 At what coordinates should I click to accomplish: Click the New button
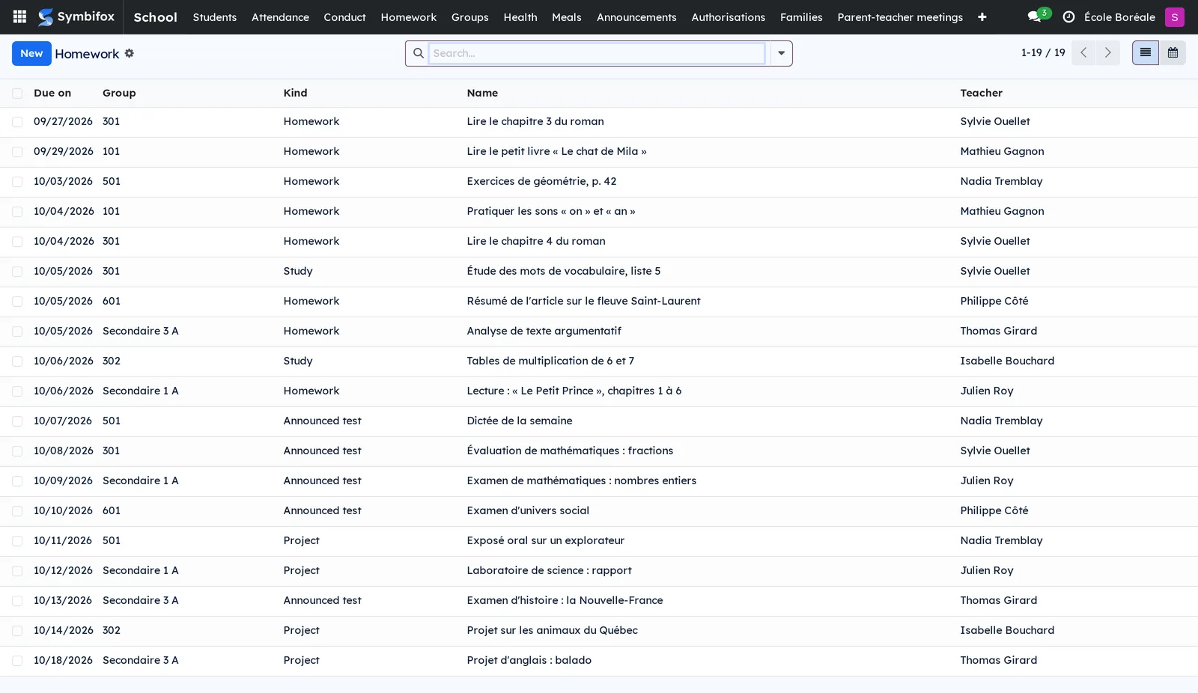pos(31,53)
